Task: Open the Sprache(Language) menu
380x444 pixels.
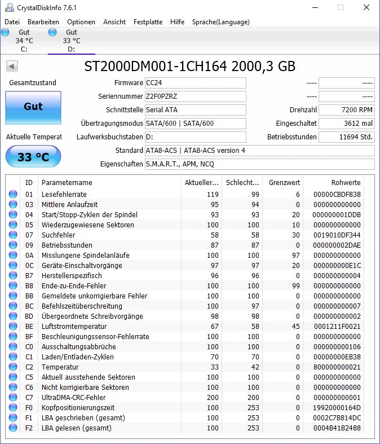Action: pyautogui.click(x=220, y=22)
